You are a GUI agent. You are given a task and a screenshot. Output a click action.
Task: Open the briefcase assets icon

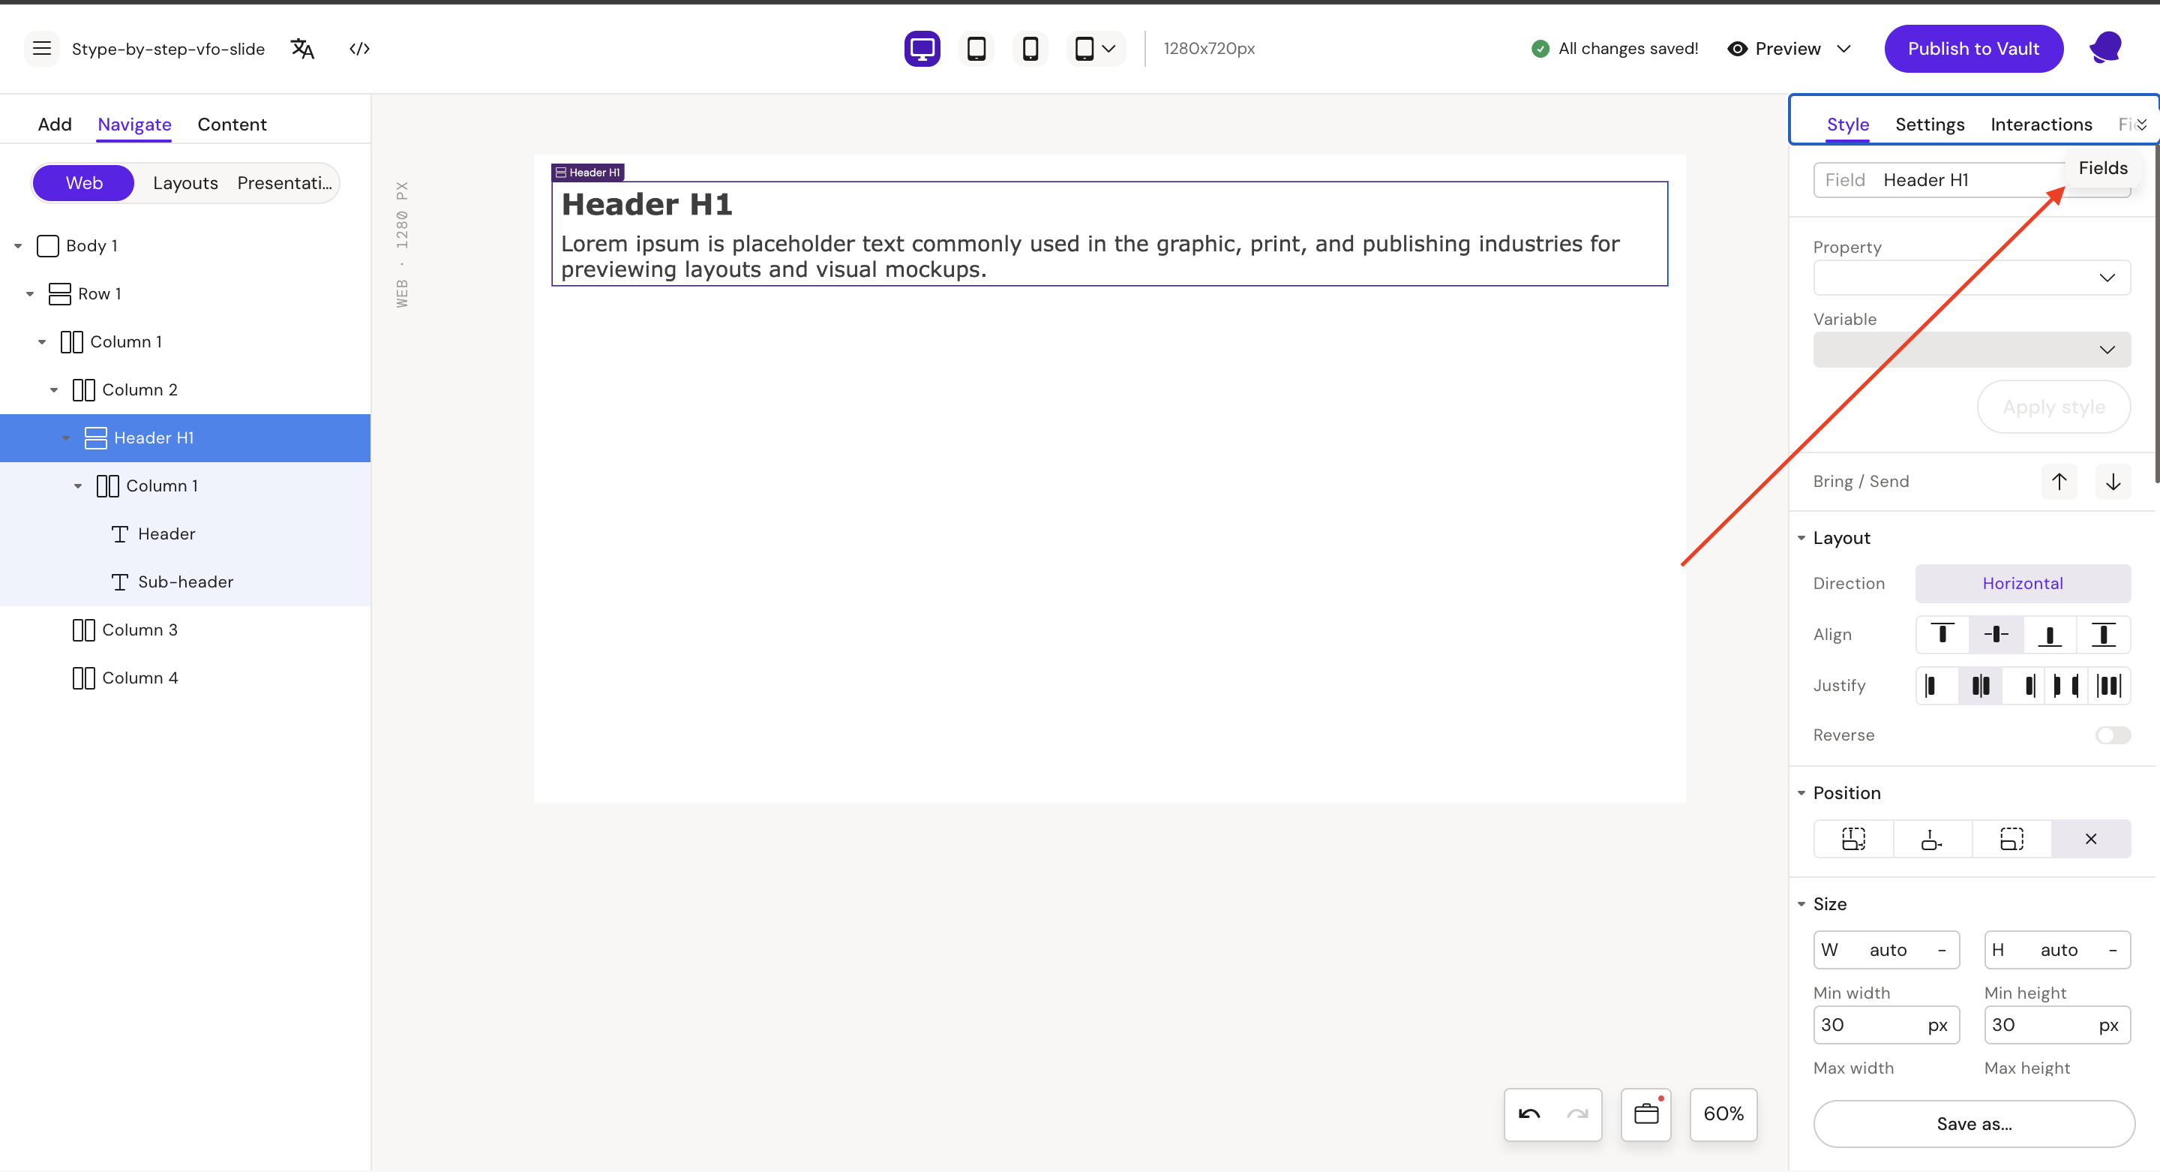point(1646,1115)
